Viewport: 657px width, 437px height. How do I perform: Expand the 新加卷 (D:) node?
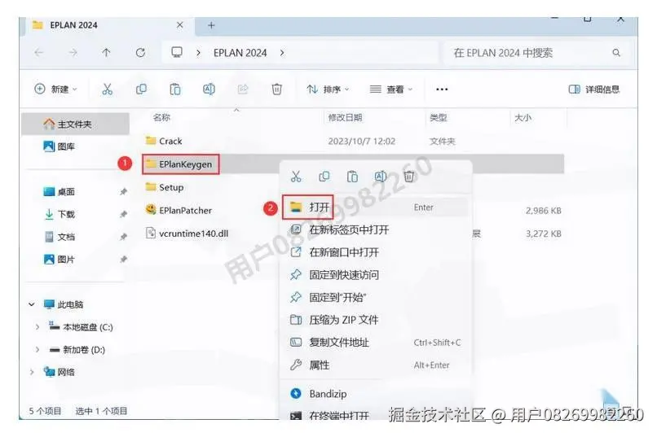pyautogui.click(x=37, y=350)
